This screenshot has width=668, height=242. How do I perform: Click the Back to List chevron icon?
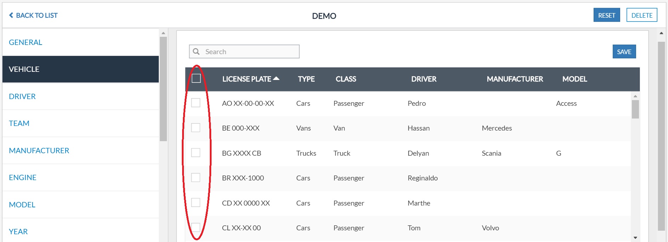pyautogui.click(x=11, y=15)
